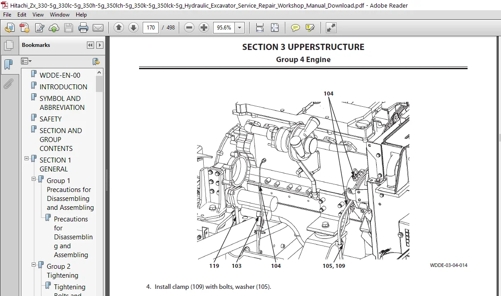Go to next page arrow
The width and height of the screenshot is (501, 296).
(x=133, y=28)
